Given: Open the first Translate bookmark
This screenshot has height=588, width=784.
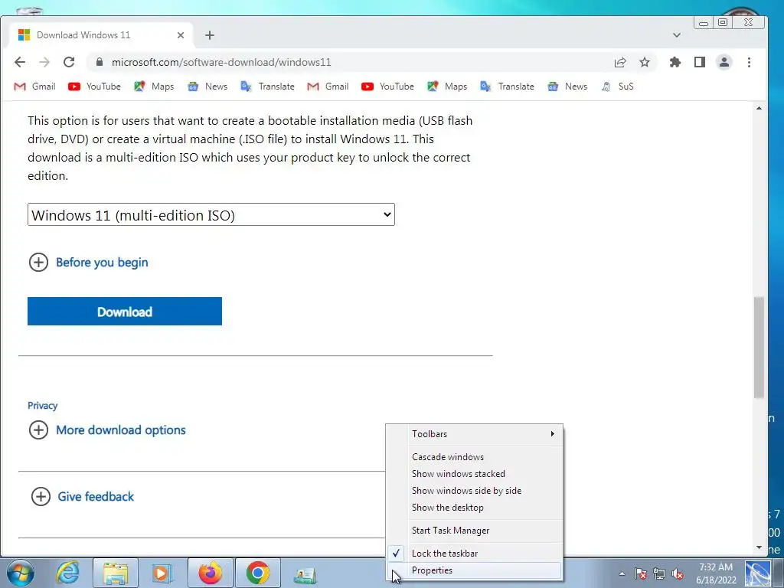Looking at the screenshot, I should (267, 87).
